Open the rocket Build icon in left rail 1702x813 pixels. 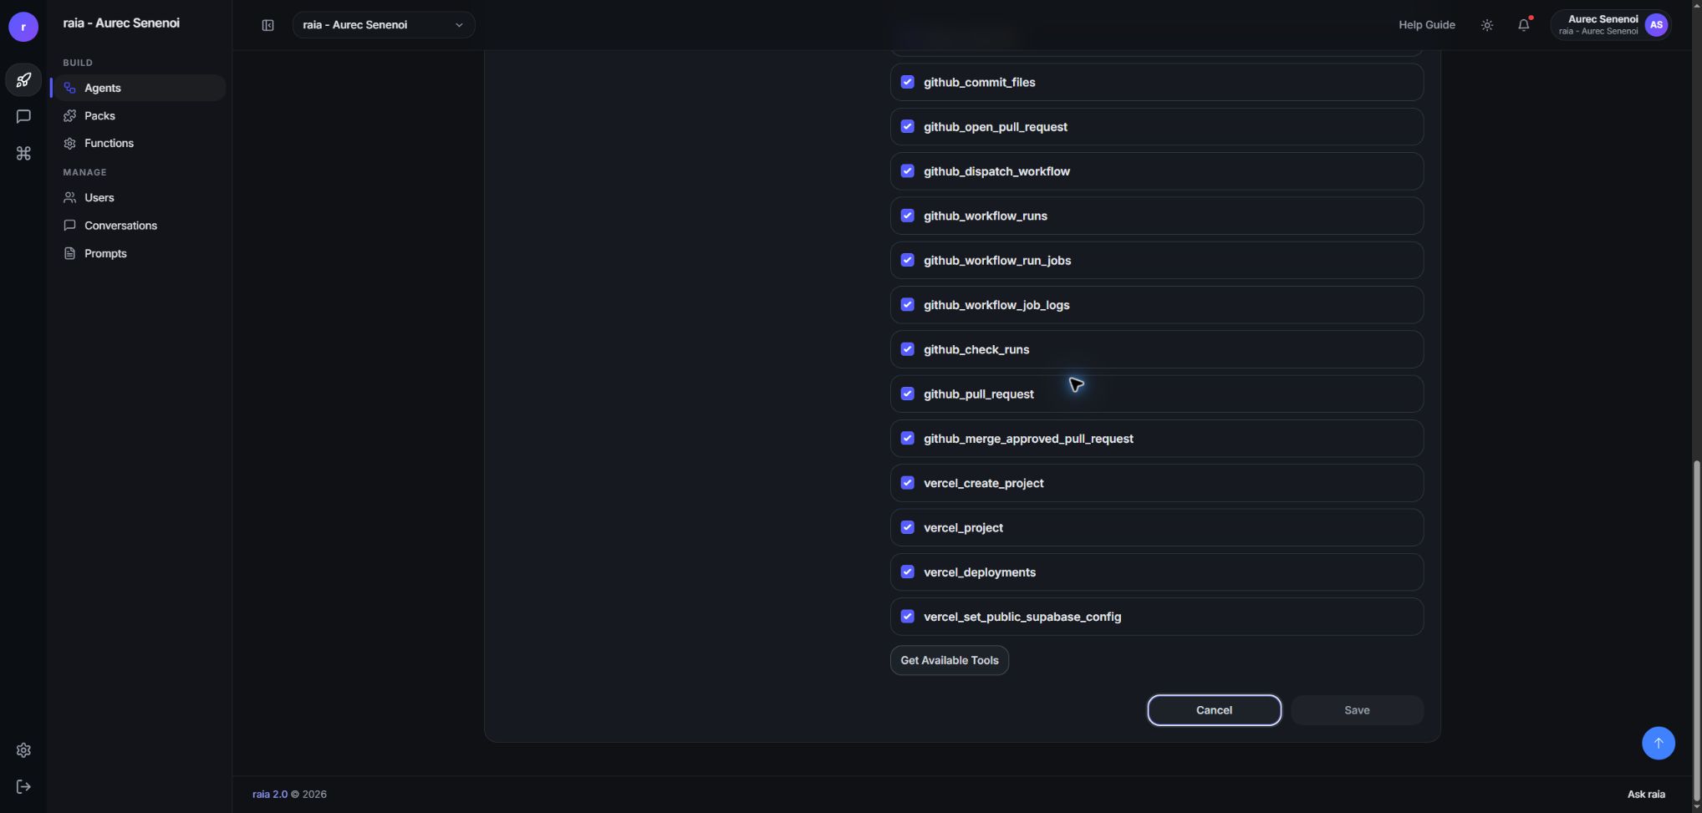click(23, 80)
